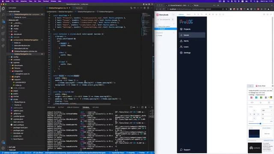
Task: Open a new browser tab
Action: click(218, 6)
